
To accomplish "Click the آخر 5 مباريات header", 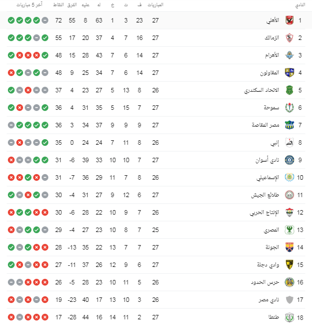I will point(29,5).
